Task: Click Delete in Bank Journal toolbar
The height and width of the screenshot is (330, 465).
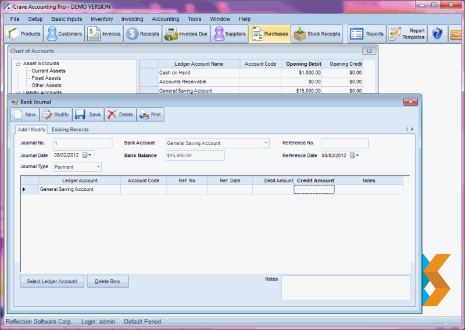Action: [120, 115]
